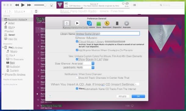Click the help question mark button
This screenshot has width=186, height=111.
50,96
